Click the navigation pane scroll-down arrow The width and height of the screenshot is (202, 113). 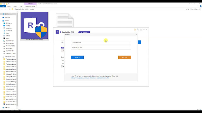[17, 108]
